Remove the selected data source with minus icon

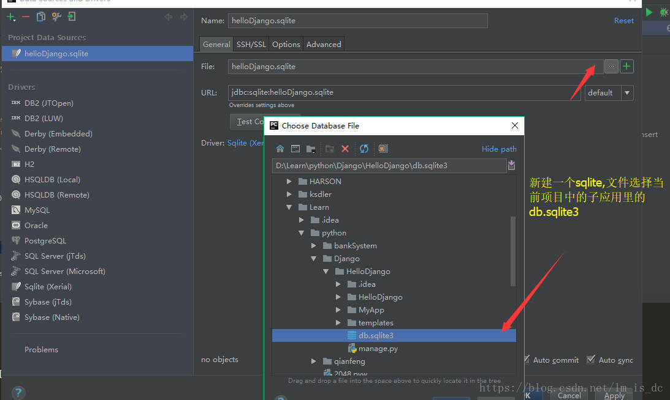click(x=26, y=17)
